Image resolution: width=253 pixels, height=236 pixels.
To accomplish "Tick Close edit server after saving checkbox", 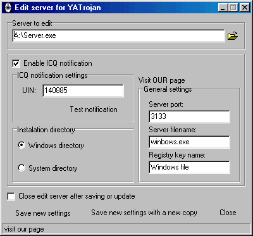I will click(11, 196).
